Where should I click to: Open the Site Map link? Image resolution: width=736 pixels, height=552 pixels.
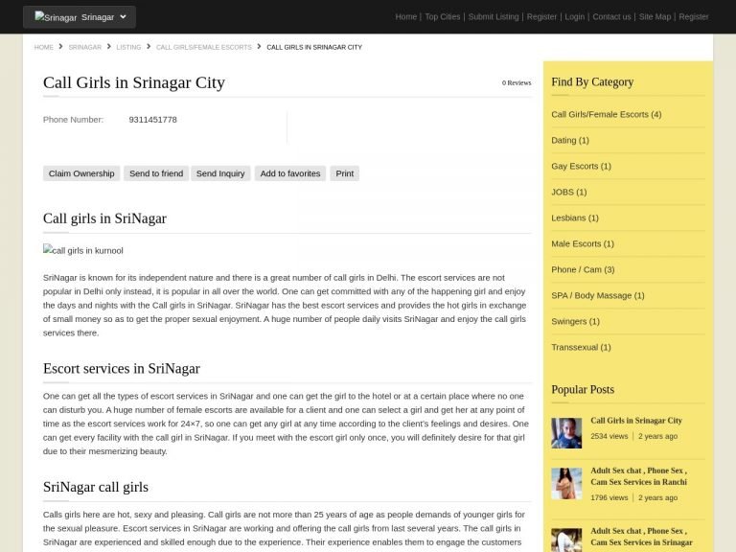tap(655, 16)
